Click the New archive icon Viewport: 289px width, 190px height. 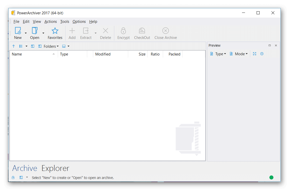[x=18, y=31]
